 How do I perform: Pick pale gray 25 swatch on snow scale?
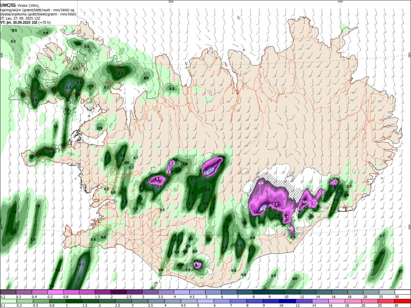387,292
